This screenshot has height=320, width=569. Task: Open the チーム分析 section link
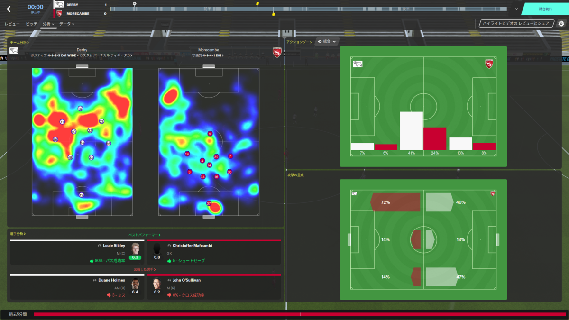tap(19, 43)
